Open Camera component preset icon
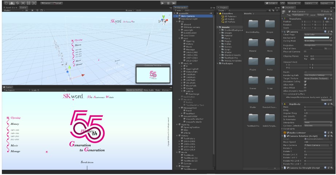 tap(328, 32)
